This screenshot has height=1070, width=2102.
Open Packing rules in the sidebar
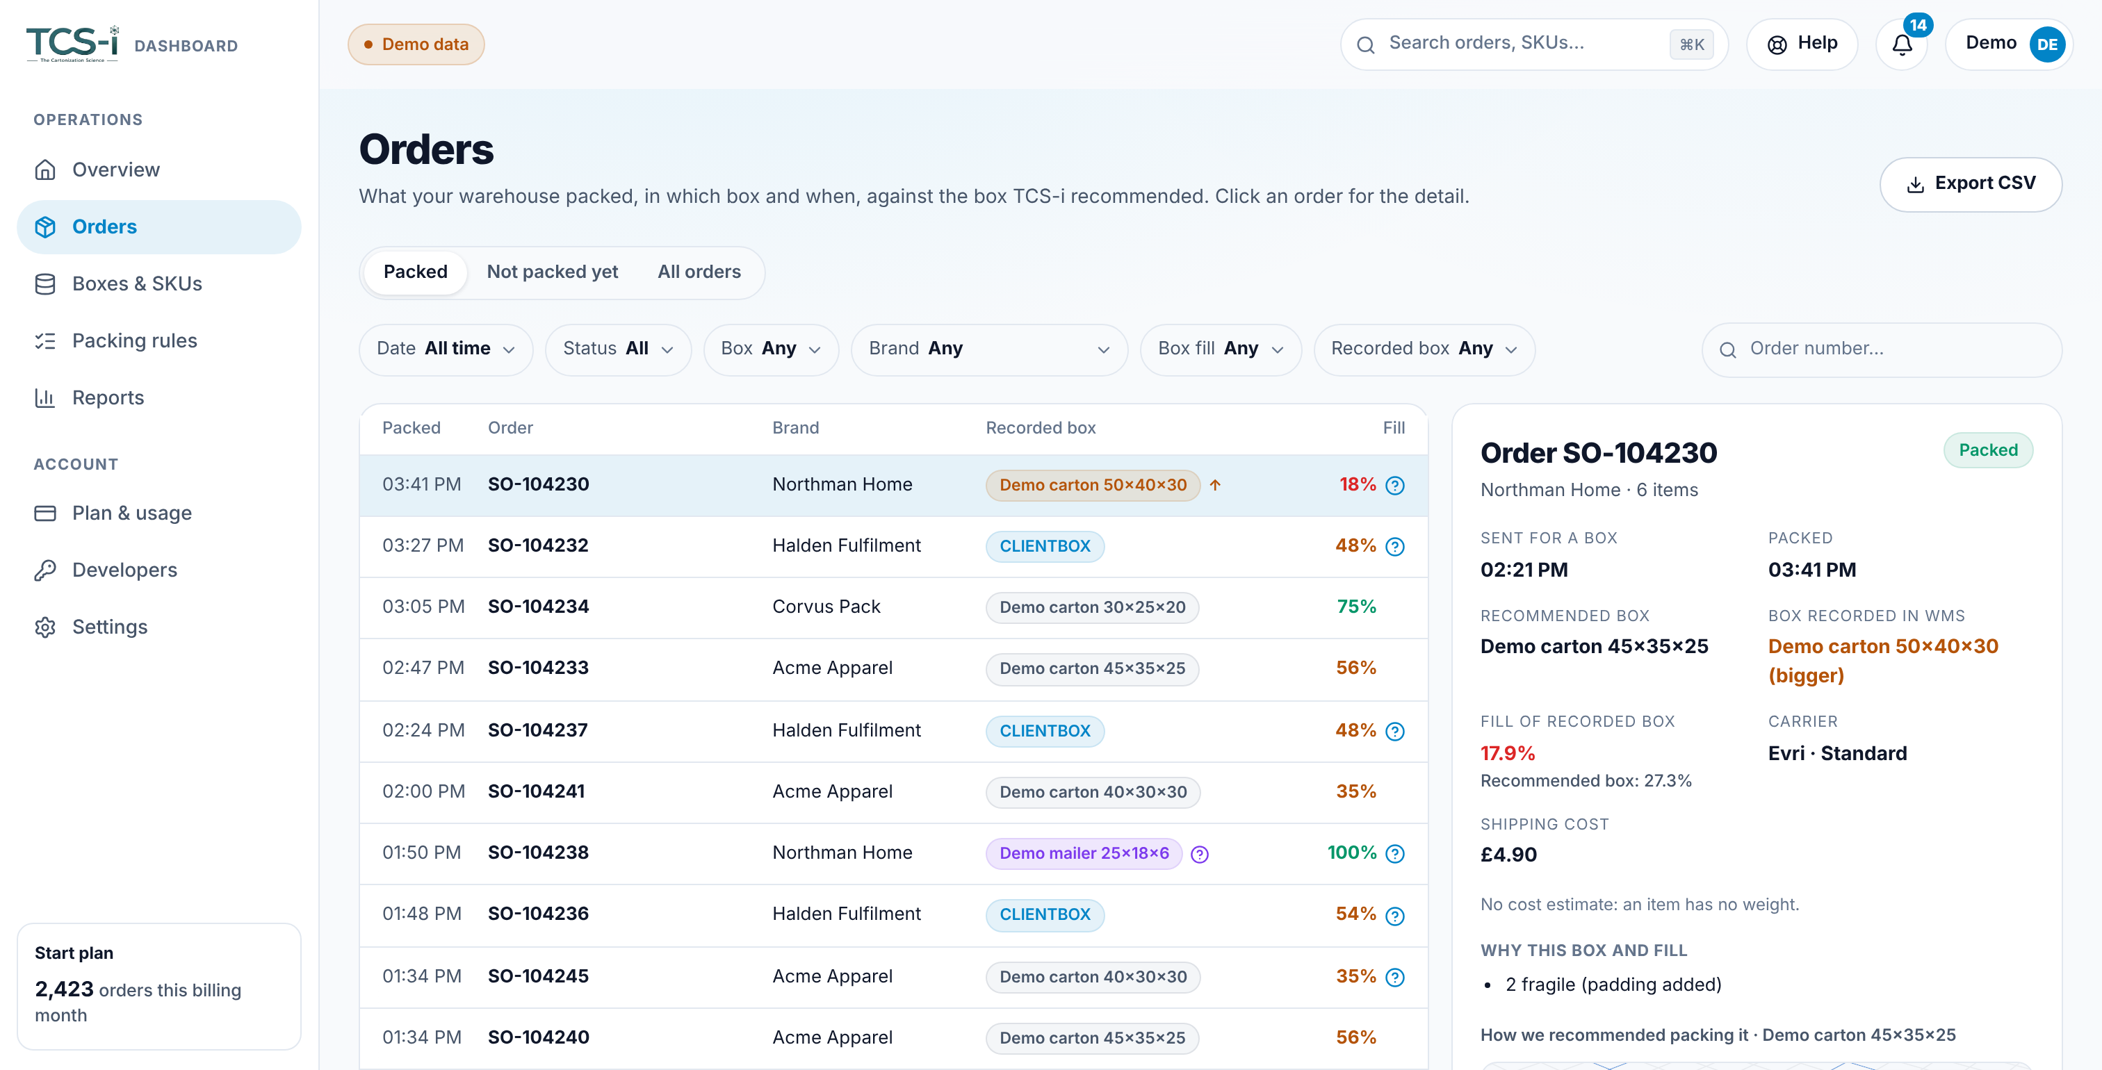click(x=159, y=341)
